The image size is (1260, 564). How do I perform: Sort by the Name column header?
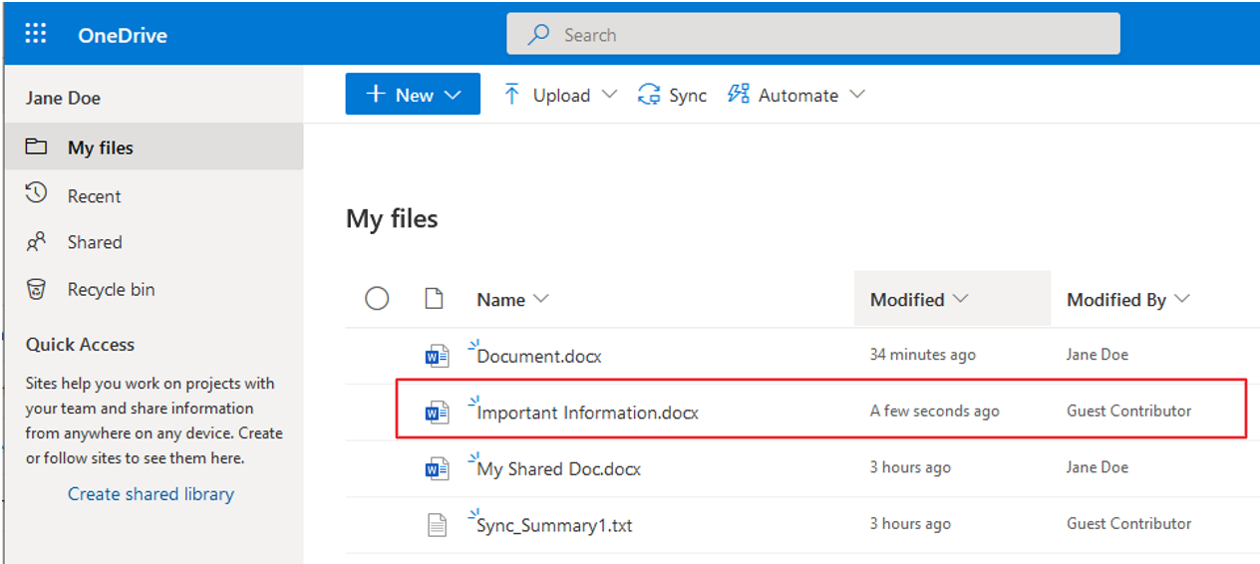coord(512,299)
